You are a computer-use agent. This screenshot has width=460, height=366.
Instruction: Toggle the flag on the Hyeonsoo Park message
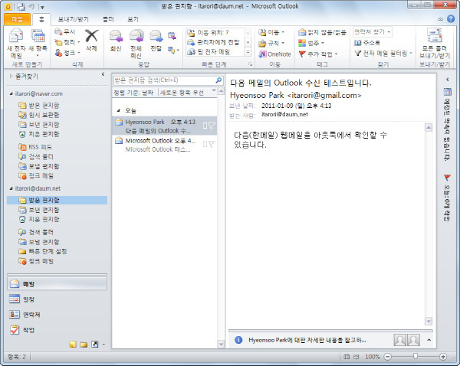point(212,126)
